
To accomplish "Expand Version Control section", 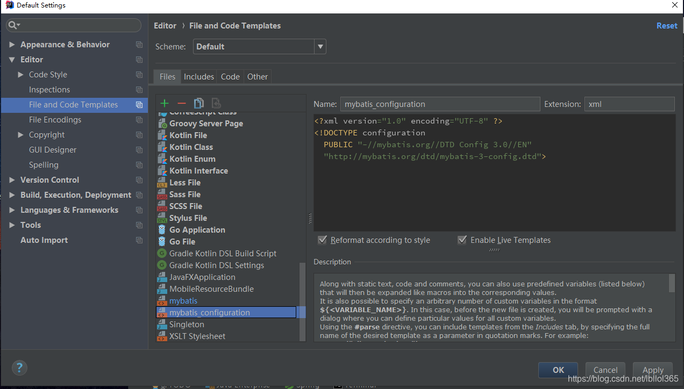I will tap(12, 180).
